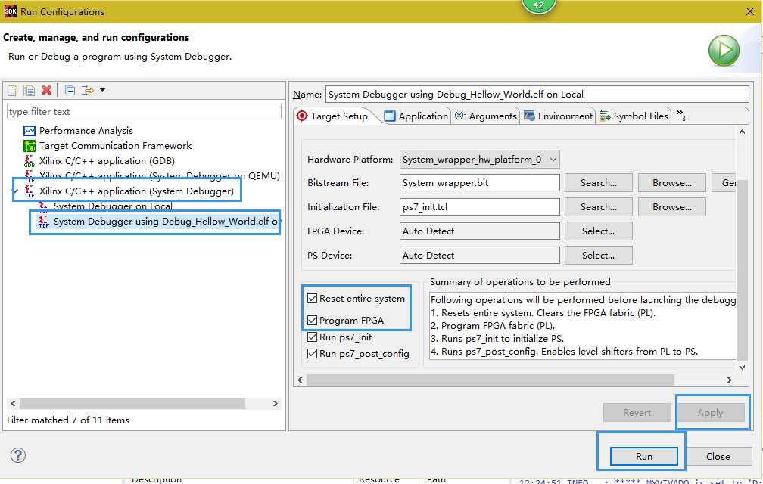
Task: Click the Target Communication Framework icon
Action: [30, 146]
